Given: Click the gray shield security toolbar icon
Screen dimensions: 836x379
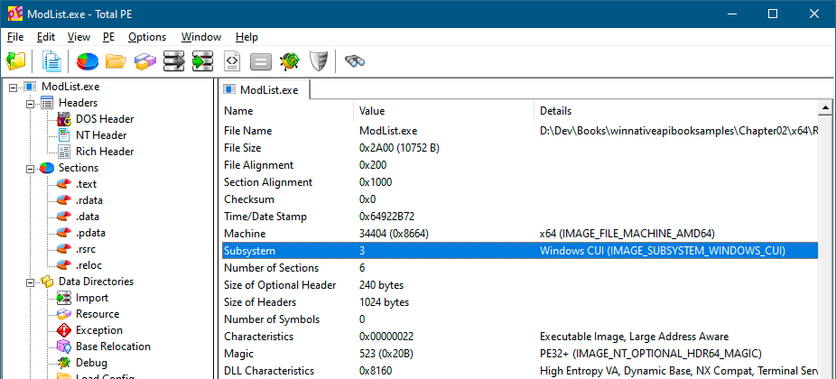Looking at the screenshot, I should click(x=318, y=61).
